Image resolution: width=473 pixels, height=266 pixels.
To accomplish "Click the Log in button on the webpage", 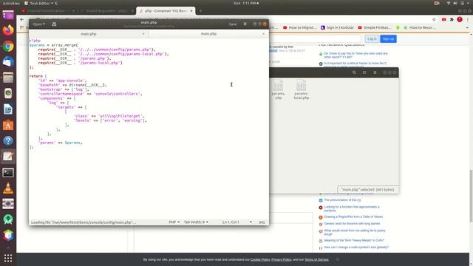I will click(x=372, y=39).
